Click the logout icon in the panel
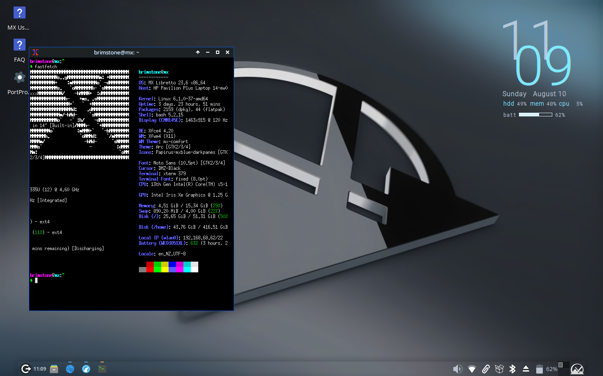 pos(26,369)
